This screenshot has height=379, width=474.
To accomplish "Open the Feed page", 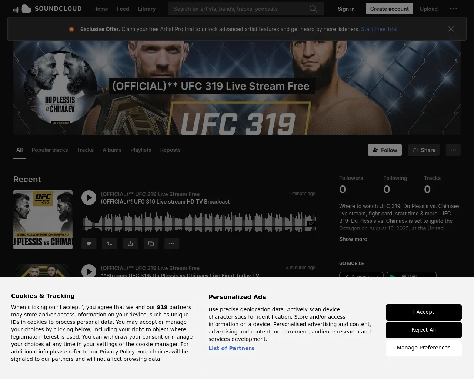I will pyautogui.click(x=123, y=9).
